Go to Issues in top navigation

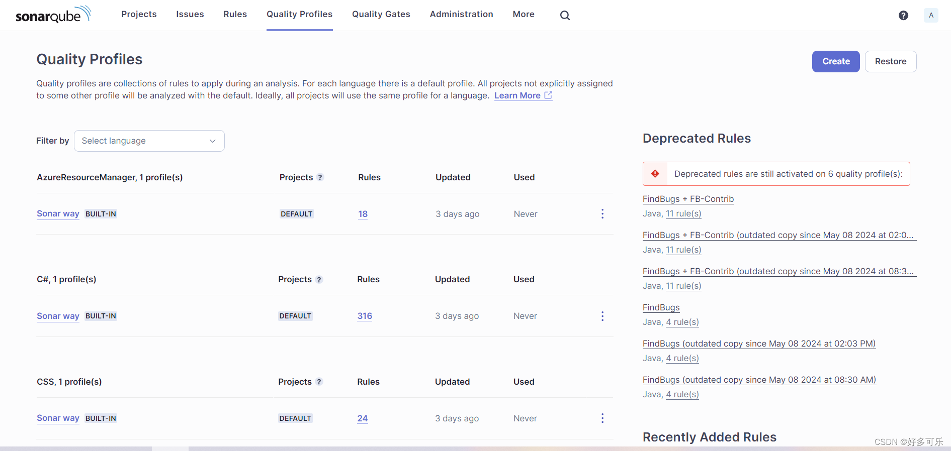(x=190, y=14)
